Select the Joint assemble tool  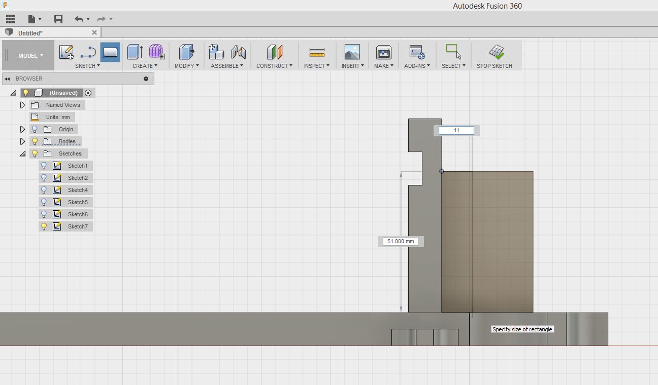coord(238,52)
